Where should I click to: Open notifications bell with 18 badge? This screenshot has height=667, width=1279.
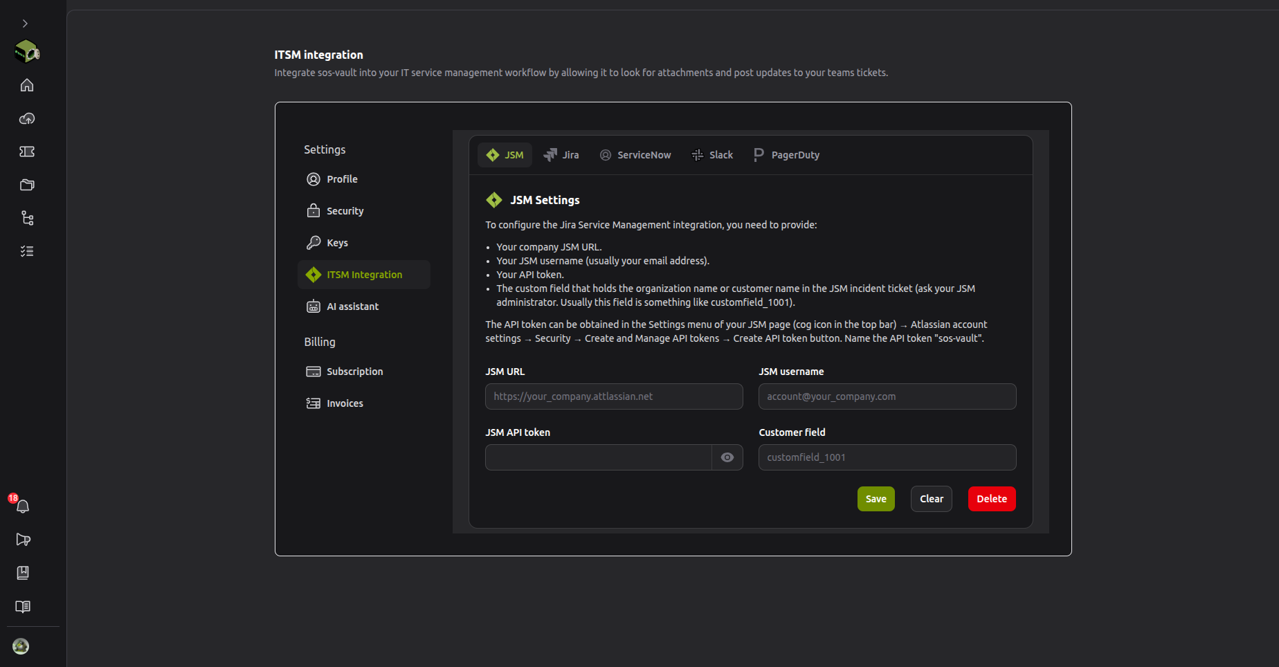coord(22,506)
